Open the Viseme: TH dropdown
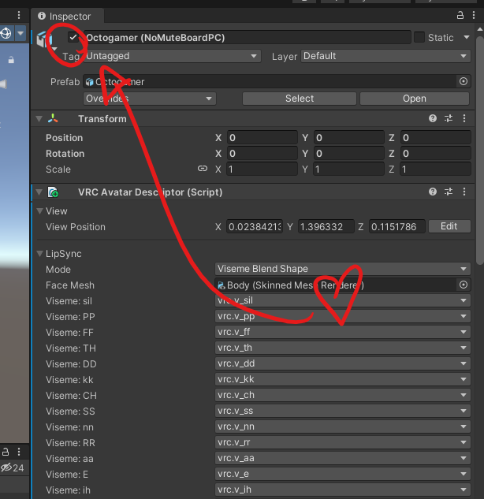This screenshot has width=484, height=499. tap(343, 348)
